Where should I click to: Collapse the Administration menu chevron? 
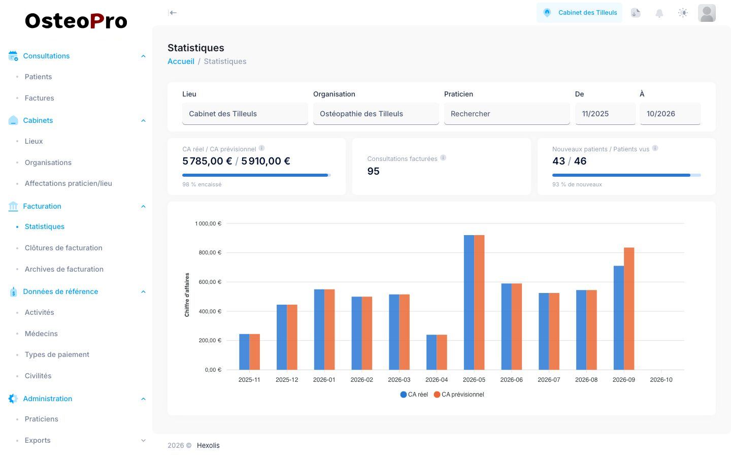(x=143, y=399)
